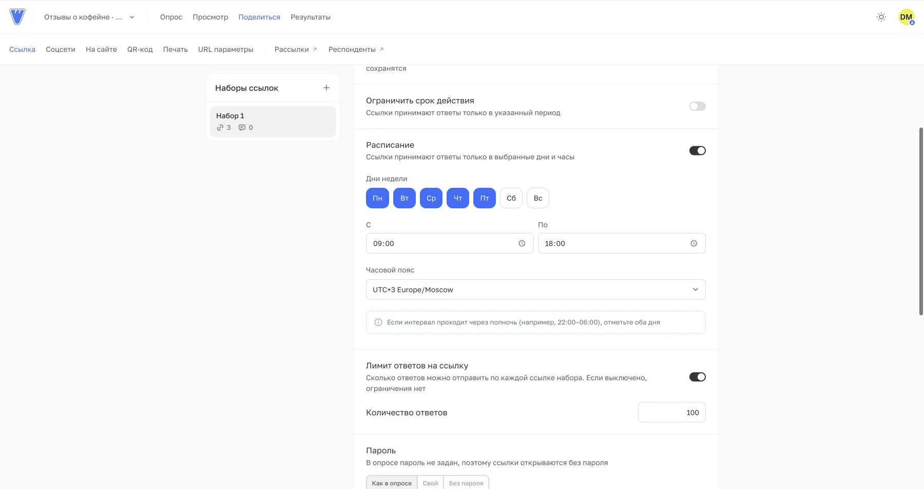Toggle light theme sun icon
The width and height of the screenshot is (924, 489).
pos(881,17)
